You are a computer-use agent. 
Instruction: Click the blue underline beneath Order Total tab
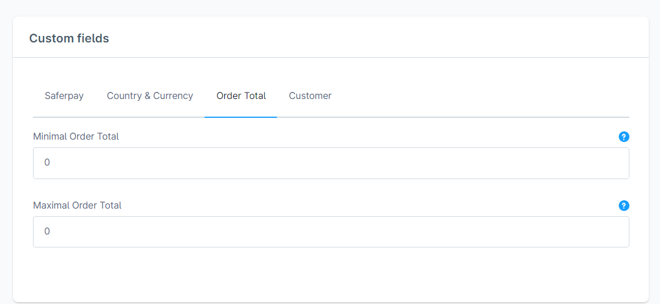click(x=241, y=117)
